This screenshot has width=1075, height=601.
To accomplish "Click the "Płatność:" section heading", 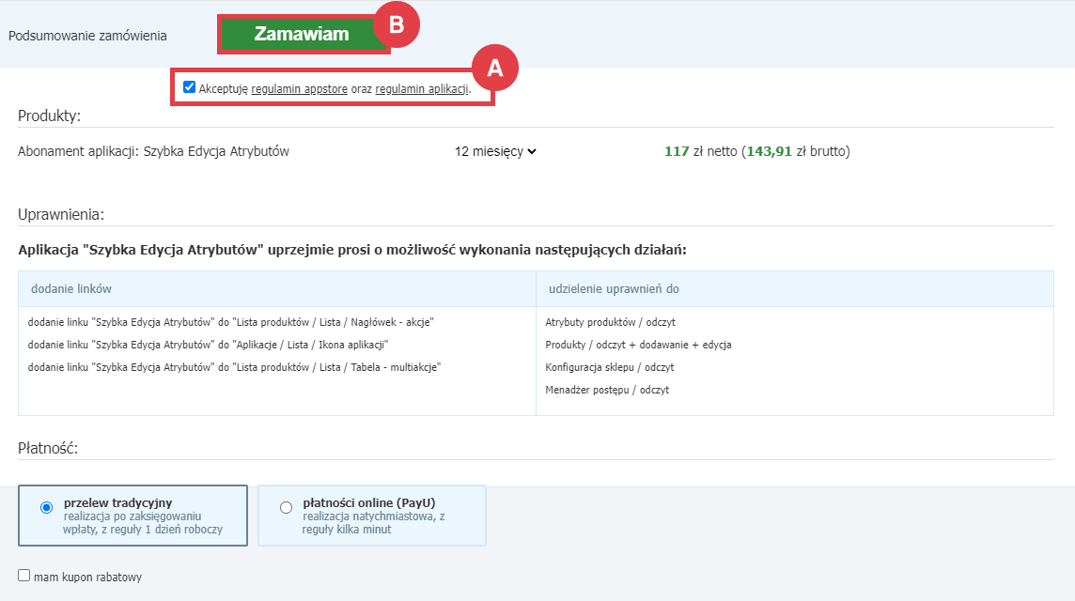I will [x=47, y=449].
